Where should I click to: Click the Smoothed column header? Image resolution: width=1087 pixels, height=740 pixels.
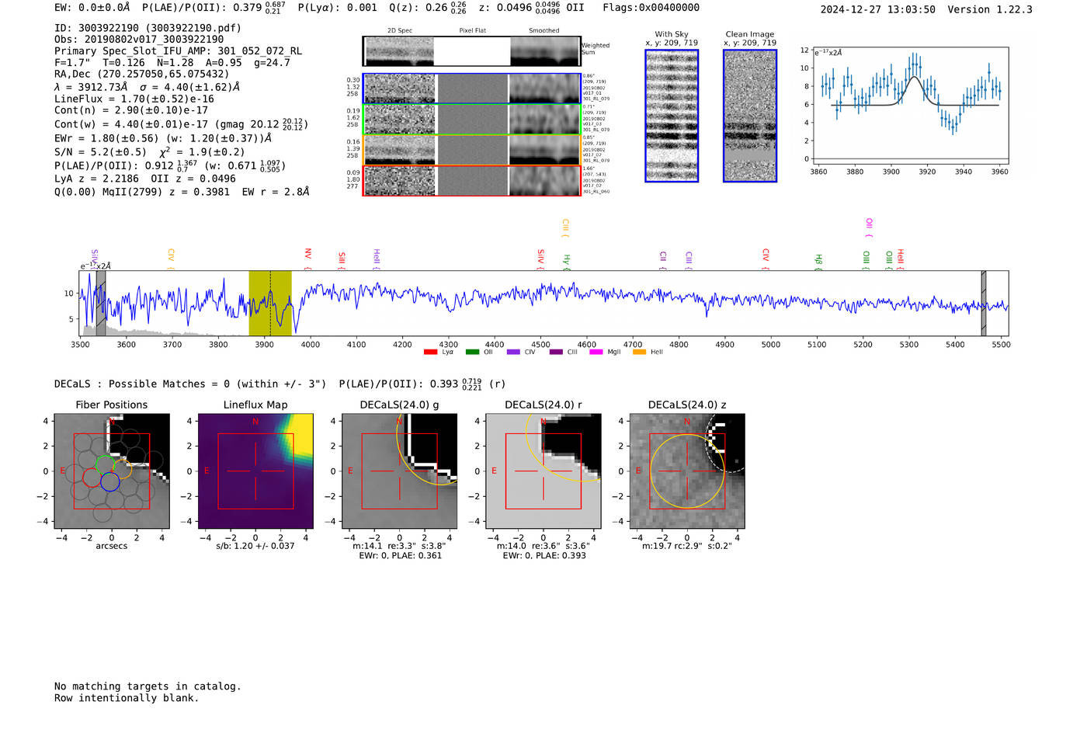click(543, 31)
